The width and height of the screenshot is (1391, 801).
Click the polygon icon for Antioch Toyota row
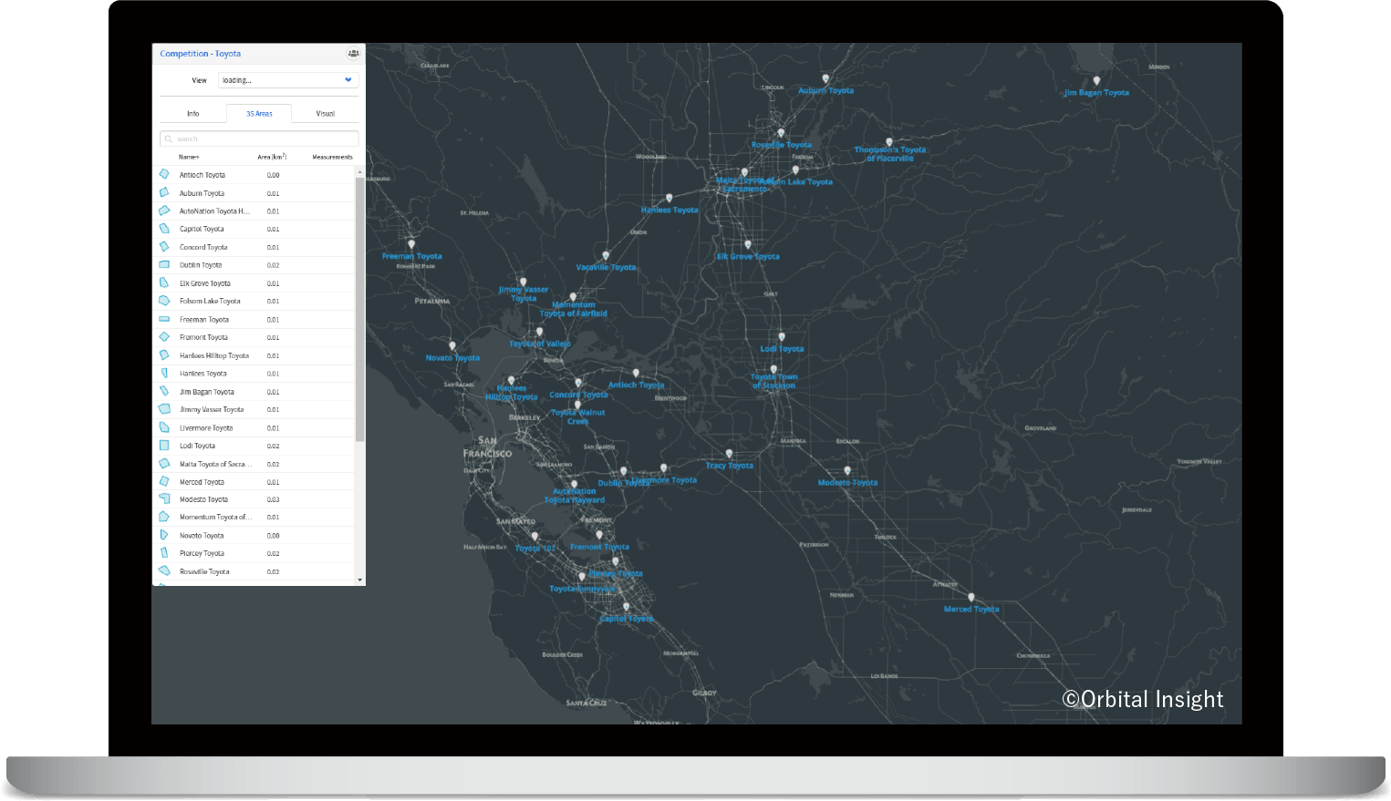pyautogui.click(x=164, y=174)
